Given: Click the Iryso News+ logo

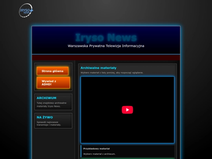Looking at the screenshot, I should [26, 11].
